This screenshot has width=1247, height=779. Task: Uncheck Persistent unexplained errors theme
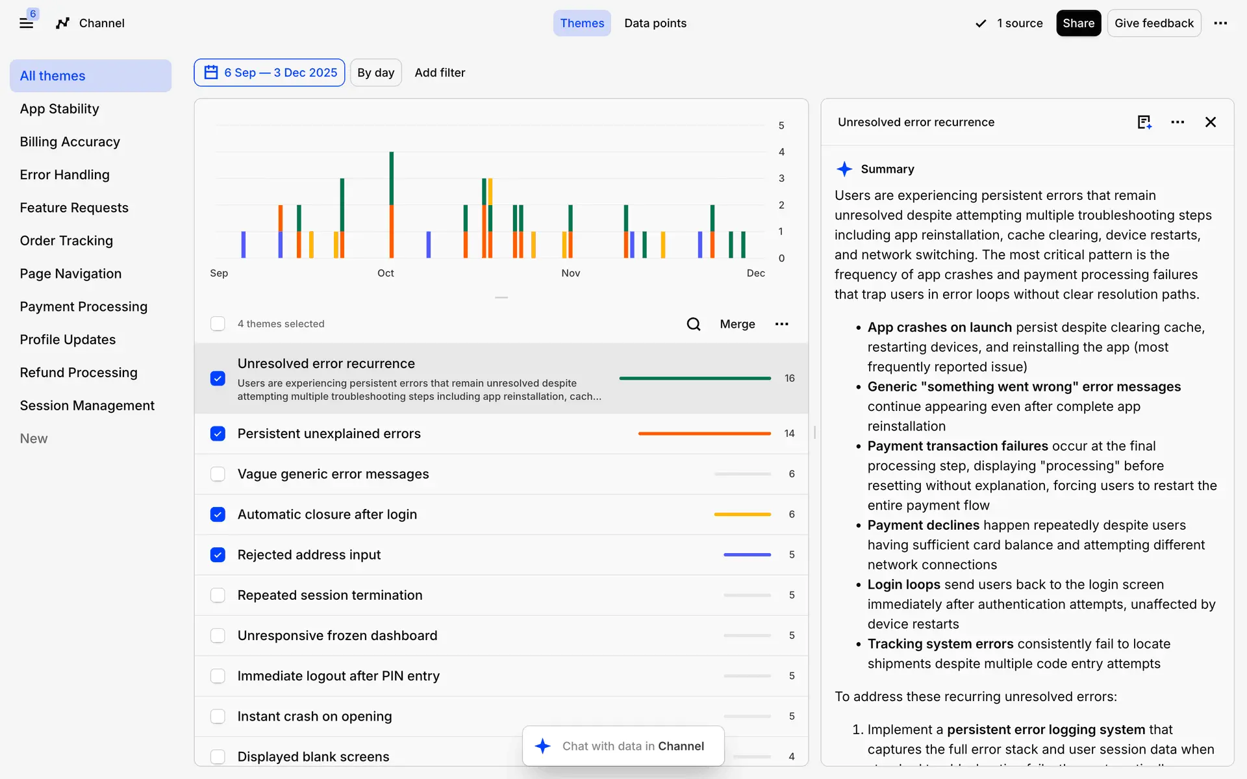pyautogui.click(x=218, y=434)
